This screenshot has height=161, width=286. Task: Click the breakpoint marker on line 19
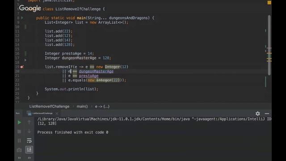22,67
